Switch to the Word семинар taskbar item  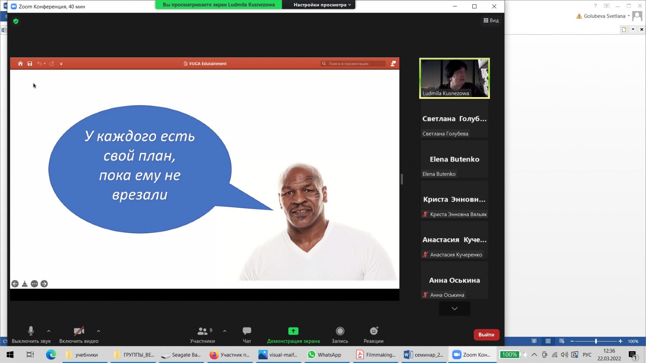tap(423, 355)
